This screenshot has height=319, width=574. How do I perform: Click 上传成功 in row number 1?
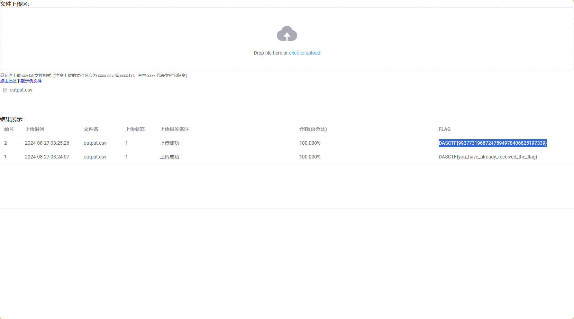click(x=170, y=157)
